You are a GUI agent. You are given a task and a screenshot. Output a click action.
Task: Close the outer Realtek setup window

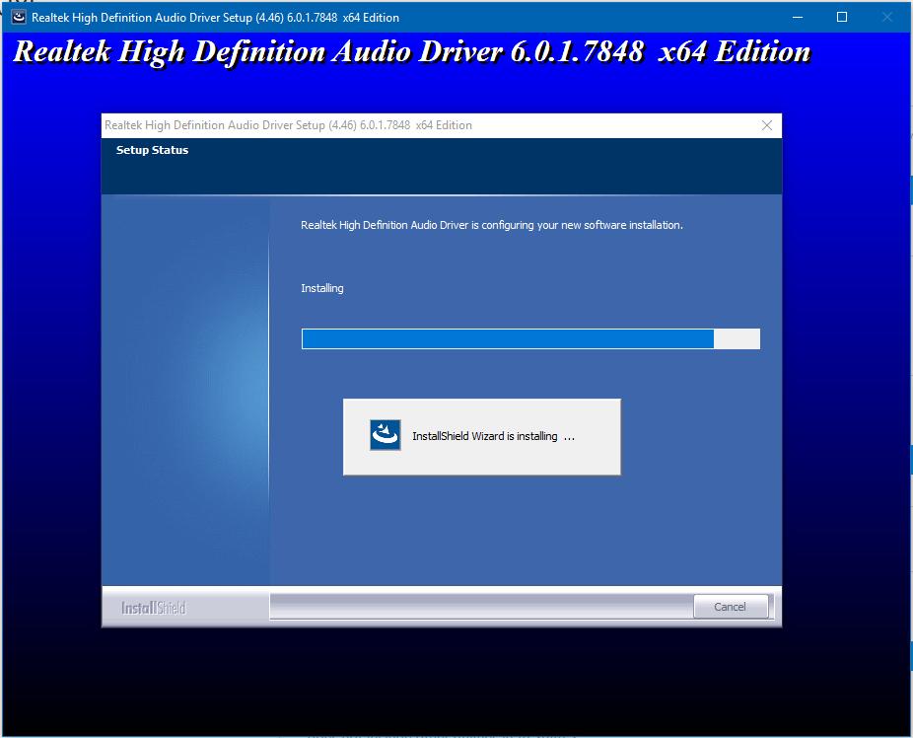887,17
